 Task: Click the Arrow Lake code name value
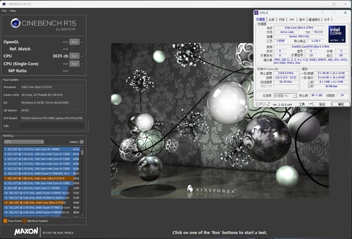point(287,32)
